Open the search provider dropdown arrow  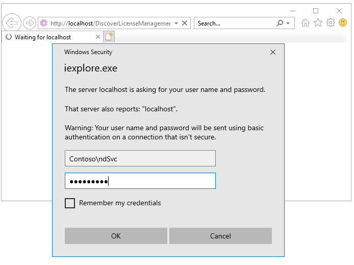click(x=288, y=23)
